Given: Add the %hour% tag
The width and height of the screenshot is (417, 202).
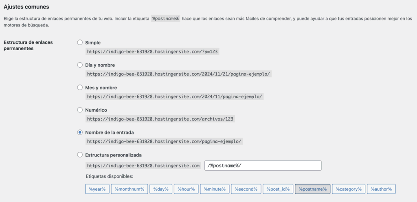Looking at the screenshot, I should click(x=187, y=189).
